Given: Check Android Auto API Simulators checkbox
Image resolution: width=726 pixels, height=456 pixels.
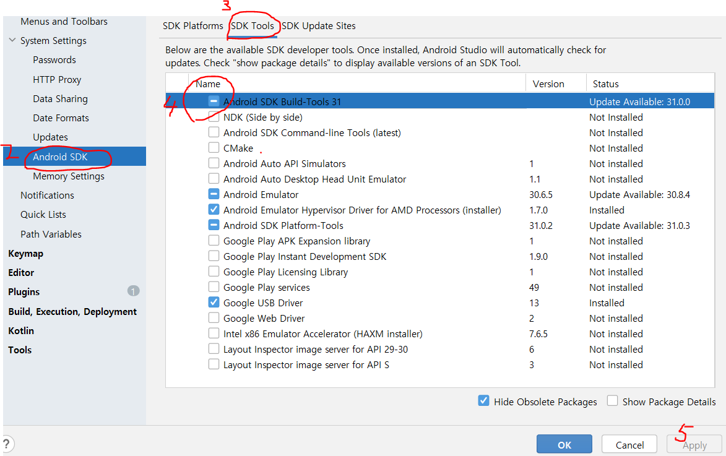Looking at the screenshot, I should [214, 163].
